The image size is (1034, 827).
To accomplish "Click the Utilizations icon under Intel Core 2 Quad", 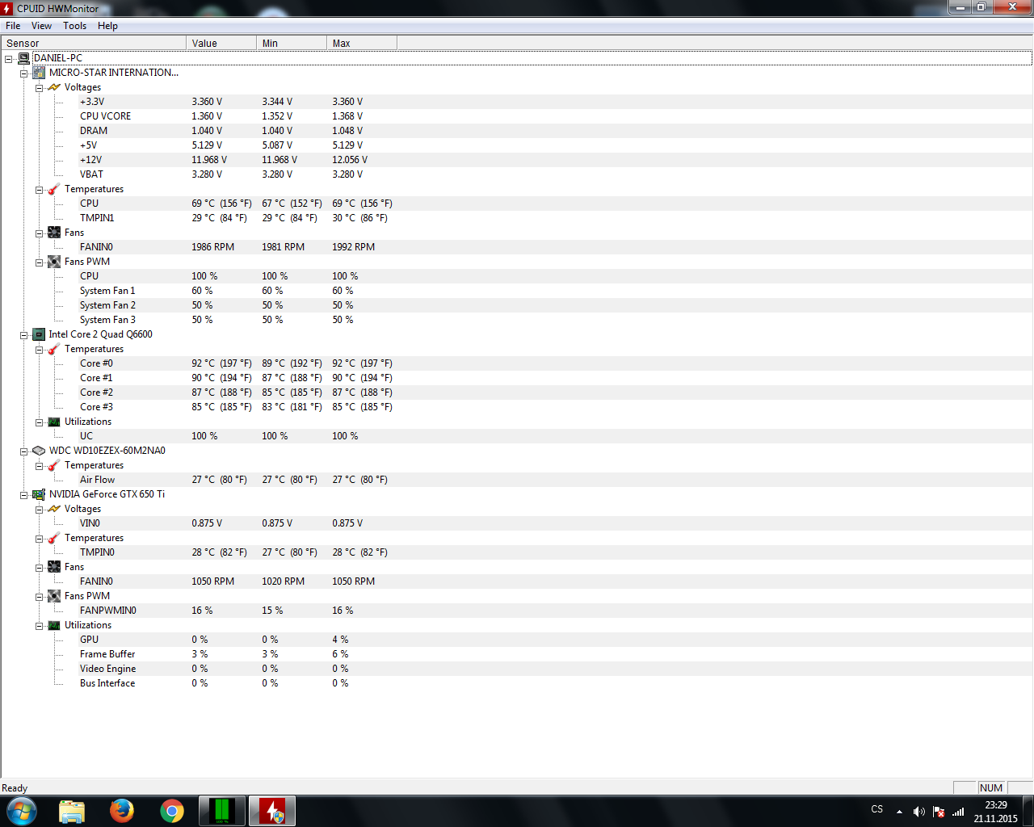I will point(54,422).
